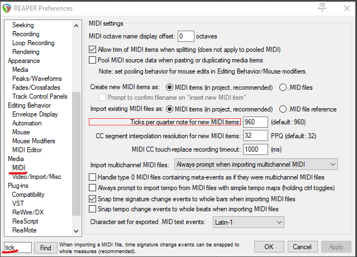Open the Loop Recording preferences page
357x257 pixels.
(x=33, y=43)
